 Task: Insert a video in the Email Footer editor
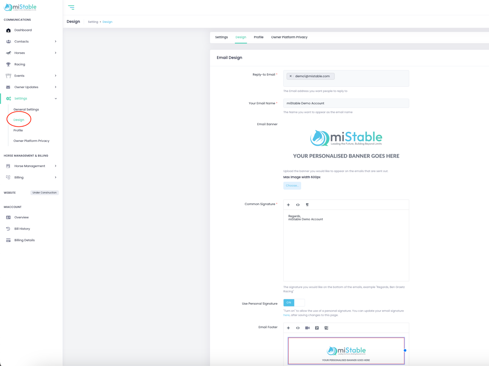pos(307,327)
